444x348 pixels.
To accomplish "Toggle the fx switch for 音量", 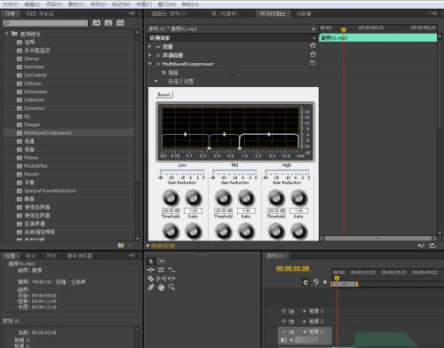I will [x=158, y=47].
